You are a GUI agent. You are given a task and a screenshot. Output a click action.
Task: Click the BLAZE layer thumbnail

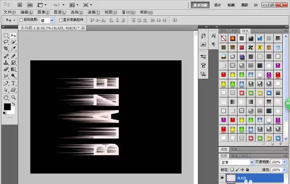coord(231,178)
